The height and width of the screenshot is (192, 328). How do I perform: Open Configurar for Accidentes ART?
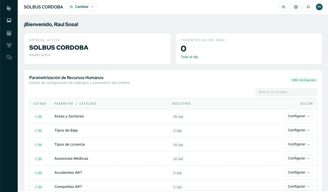tap(299, 173)
